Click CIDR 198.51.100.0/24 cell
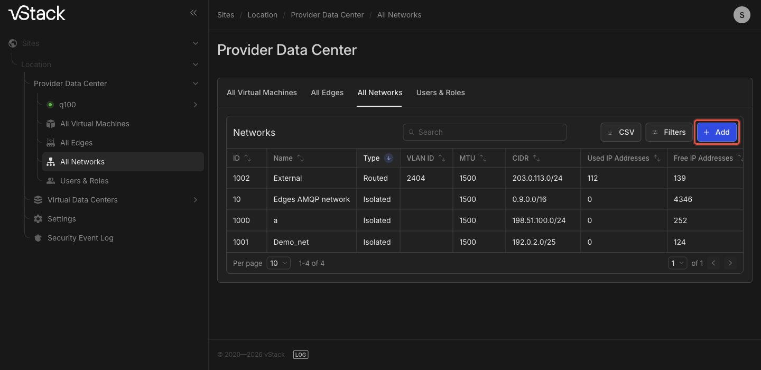The width and height of the screenshot is (761, 370). 539,220
